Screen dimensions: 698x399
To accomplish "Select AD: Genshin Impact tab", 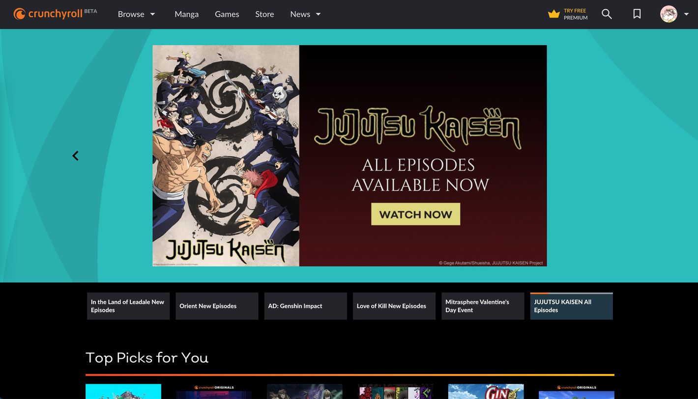I will 306,306.
